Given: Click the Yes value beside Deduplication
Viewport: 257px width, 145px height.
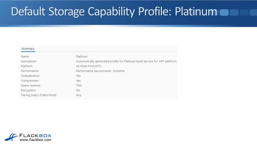Looking at the screenshot, I should pyautogui.click(x=78, y=76).
